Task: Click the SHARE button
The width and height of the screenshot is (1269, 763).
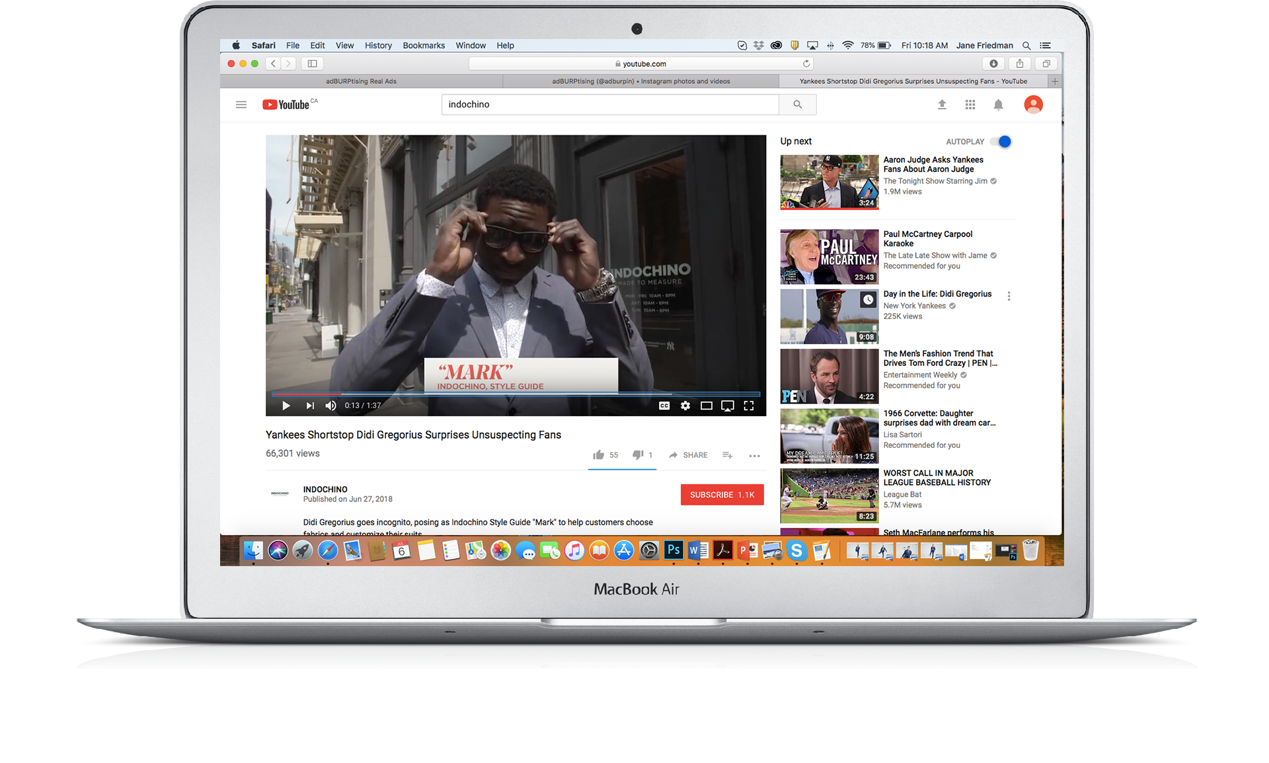Action: point(688,455)
